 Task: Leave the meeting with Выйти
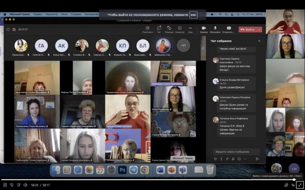tap(248, 29)
